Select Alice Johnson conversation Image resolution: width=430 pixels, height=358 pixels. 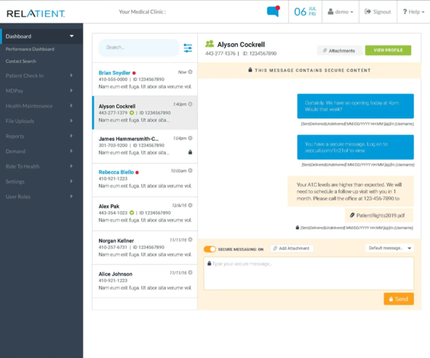[145, 282]
